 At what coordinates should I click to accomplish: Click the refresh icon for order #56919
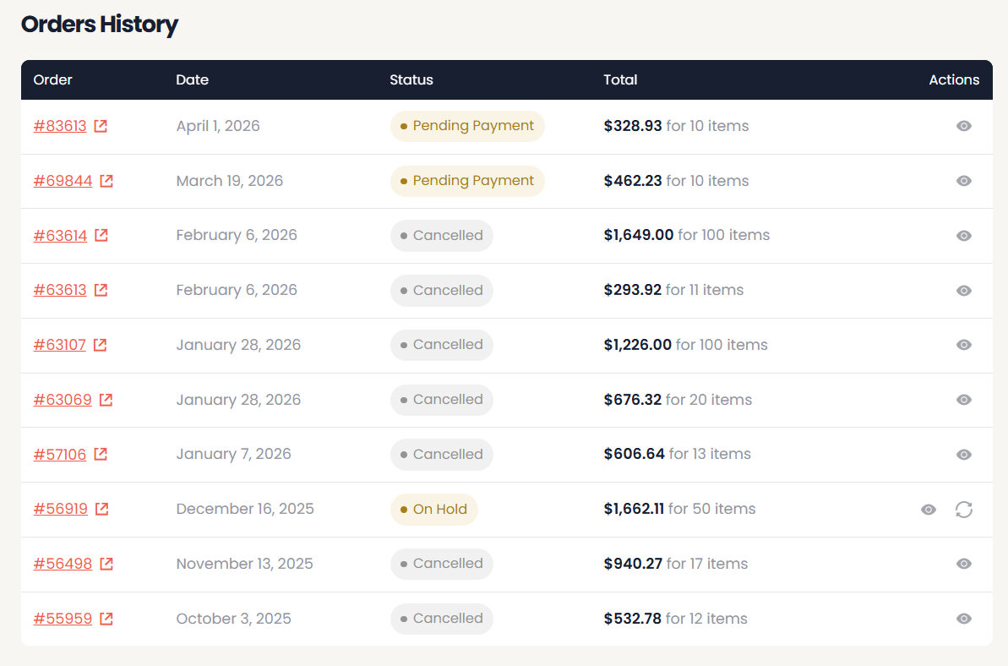[x=964, y=510]
